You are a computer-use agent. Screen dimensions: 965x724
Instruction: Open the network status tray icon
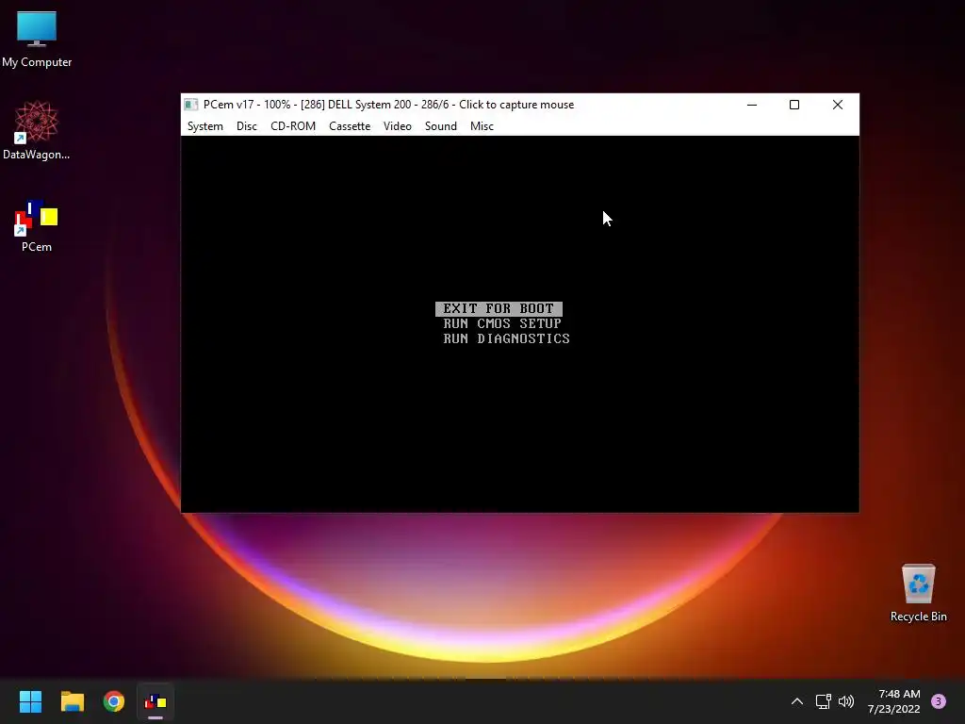coord(823,701)
